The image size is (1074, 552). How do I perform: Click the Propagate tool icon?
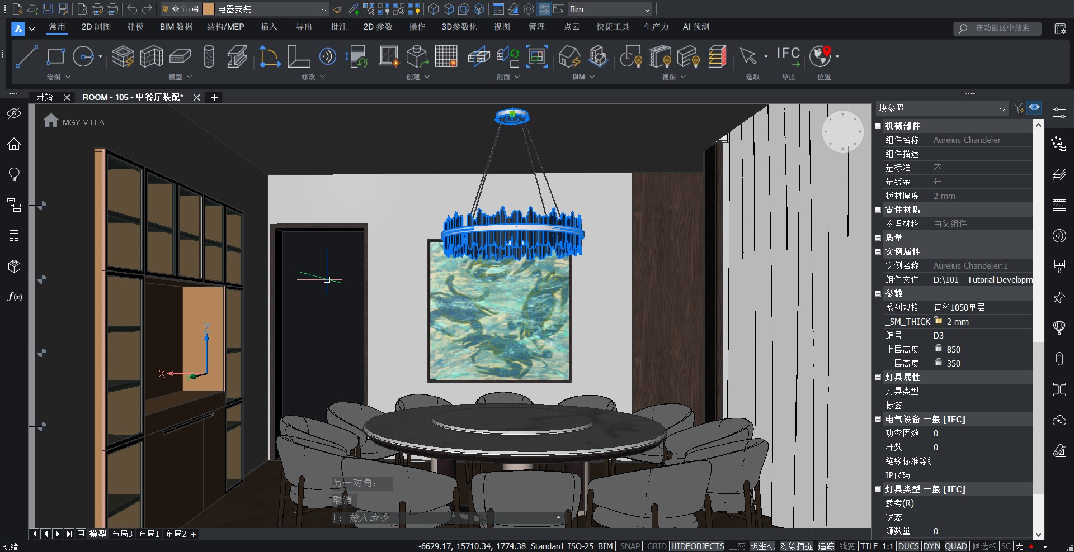328,56
